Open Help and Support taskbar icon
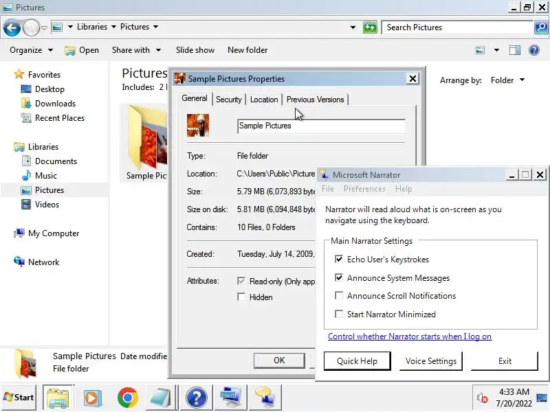 [x=197, y=398]
